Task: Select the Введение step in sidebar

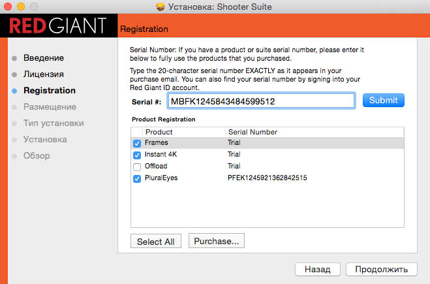Action: 44,58
